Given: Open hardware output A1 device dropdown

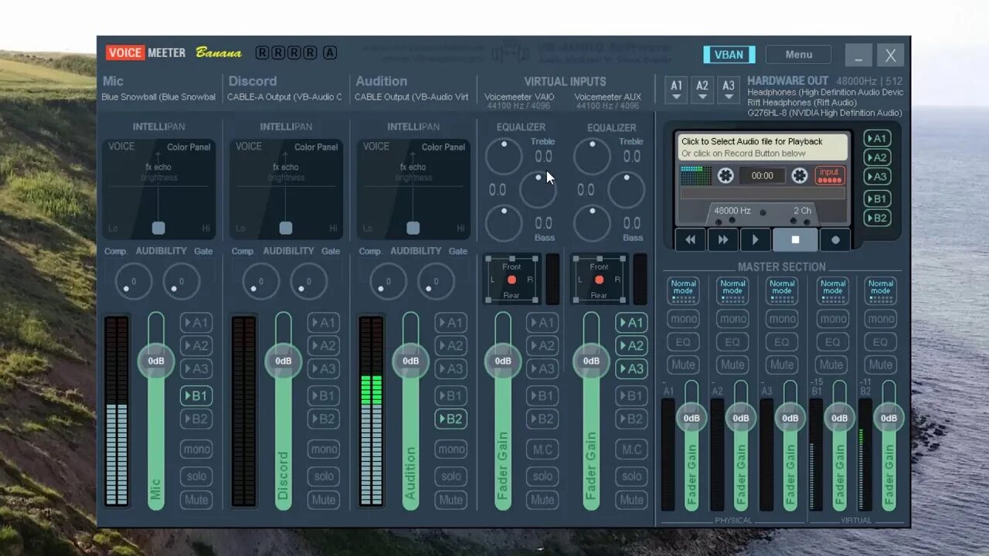Looking at the screenshot, I should click(677, 90).
